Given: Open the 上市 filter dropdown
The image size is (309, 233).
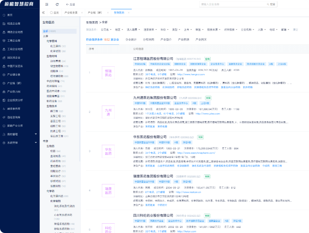Looking at the screenshot, I should click(x=188, y=30).
